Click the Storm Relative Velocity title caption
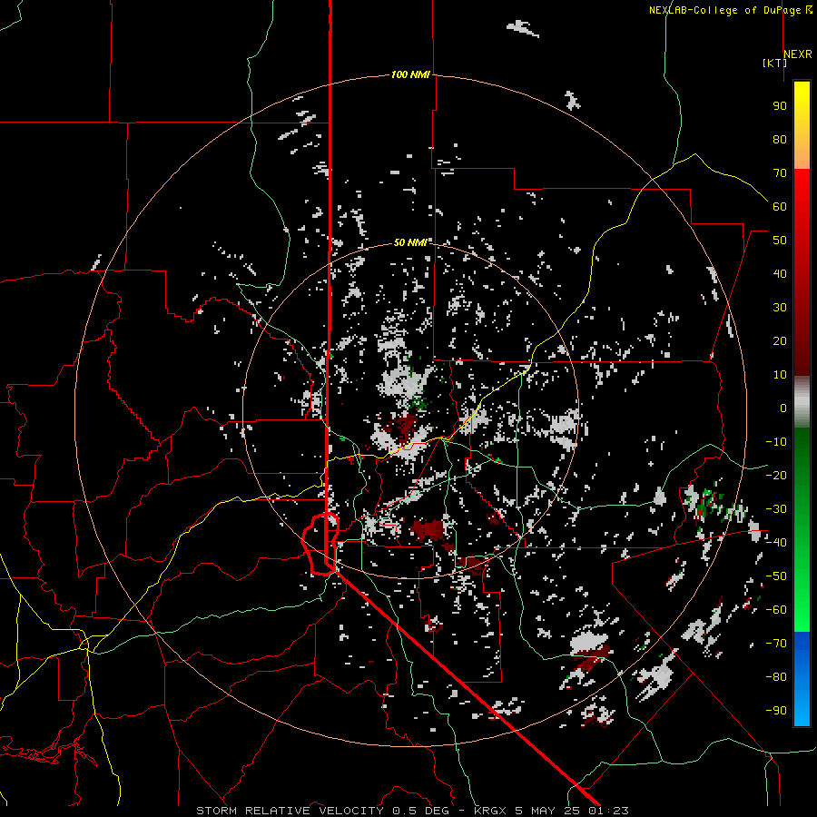This screenshot has height=817, width=817. click(412, 811)
